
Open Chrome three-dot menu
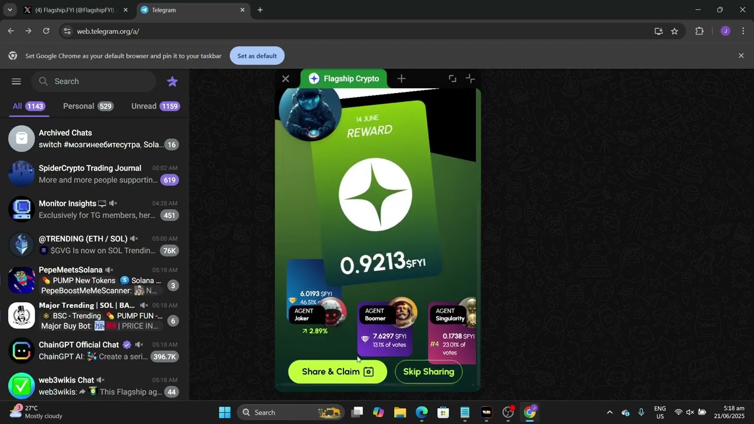pyautogui.click(x=742, y=31)
